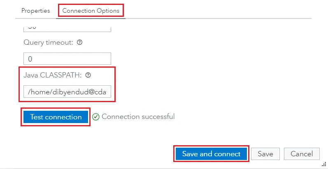Open the Java CLASSPATH help icon
This screenshot has width=328, height=169.
[x=88, y=75]
